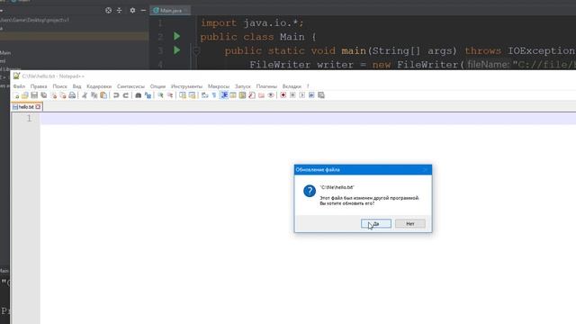
Task: Open the Вкладки menu
Action: pyautogui.click(x=292, y=86)
